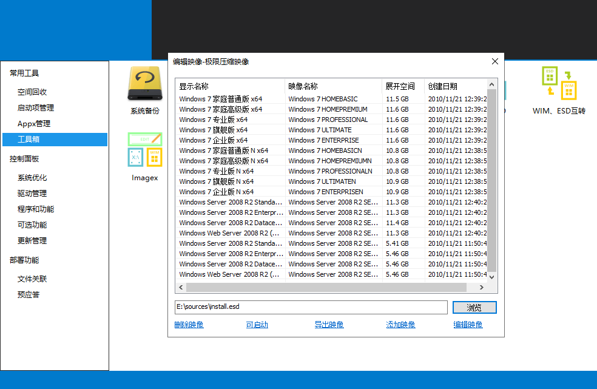Sort by the 显示名称 column header

229,86
